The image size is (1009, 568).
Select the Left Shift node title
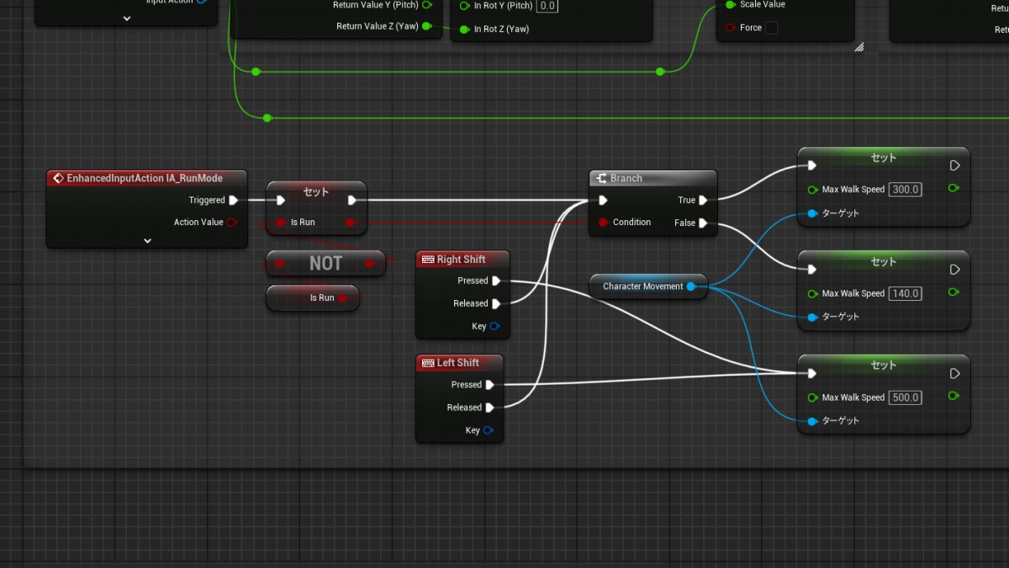(458, 363)
